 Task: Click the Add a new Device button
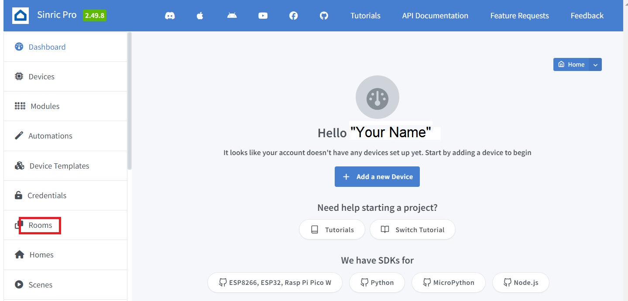pos(377,177)
